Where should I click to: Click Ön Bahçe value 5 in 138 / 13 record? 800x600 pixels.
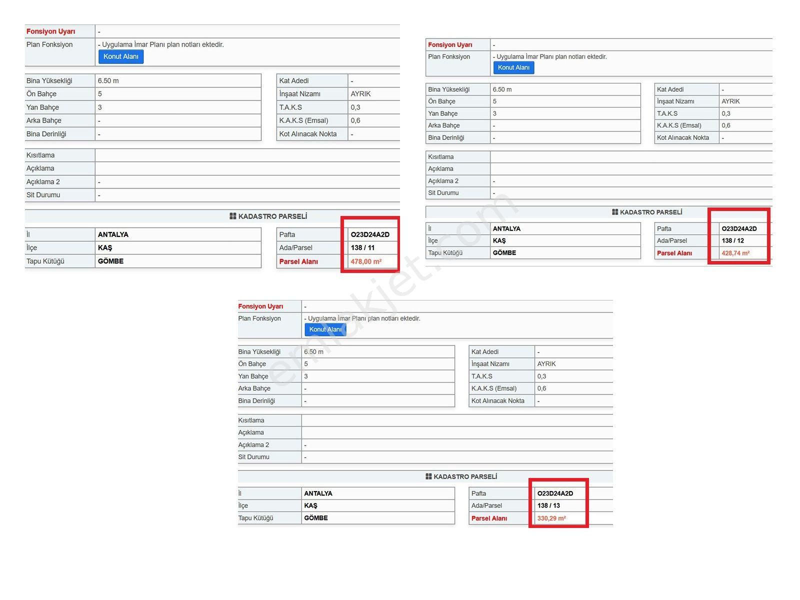306,363
